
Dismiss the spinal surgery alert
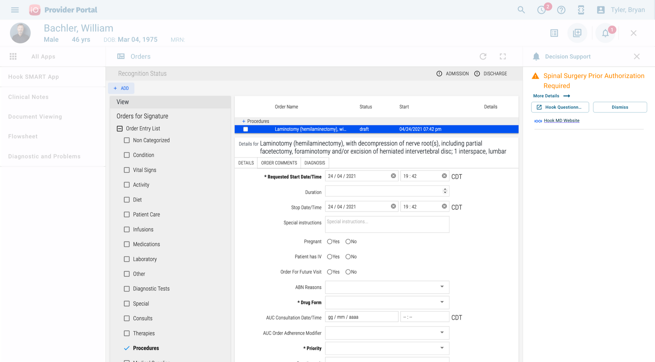(620, 107)
